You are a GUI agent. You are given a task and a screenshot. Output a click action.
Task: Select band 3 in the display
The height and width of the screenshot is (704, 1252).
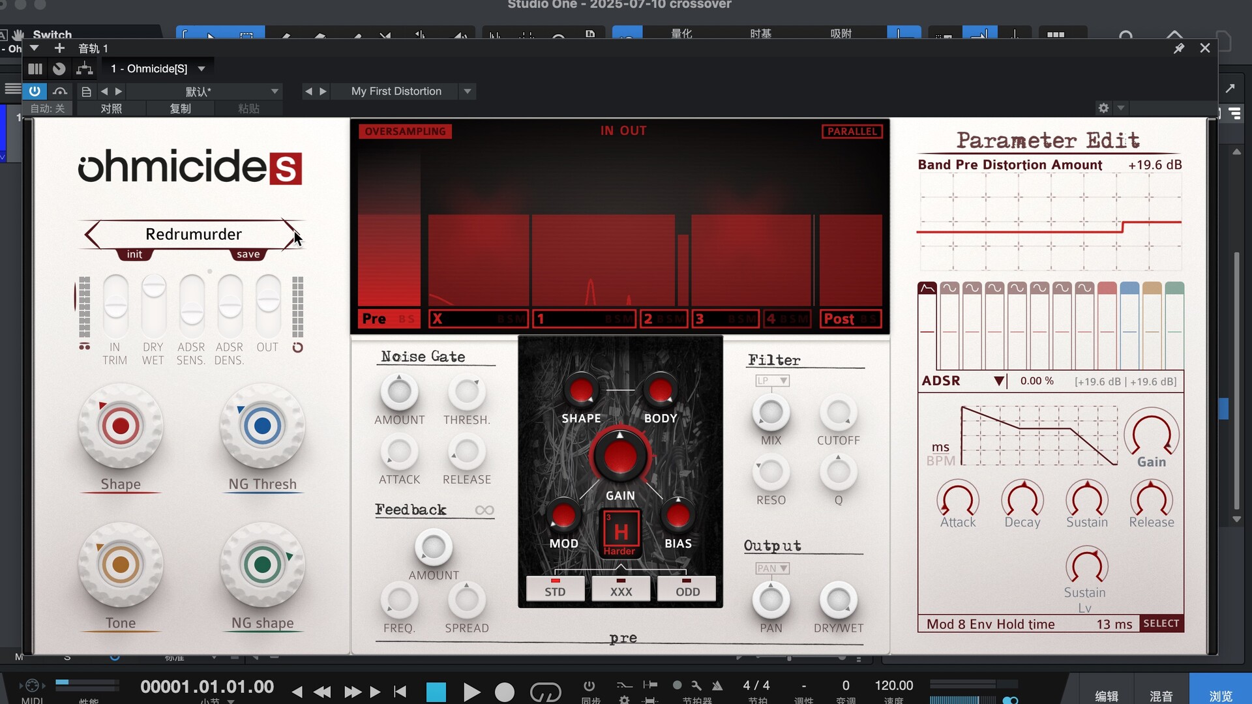point(725,319)
